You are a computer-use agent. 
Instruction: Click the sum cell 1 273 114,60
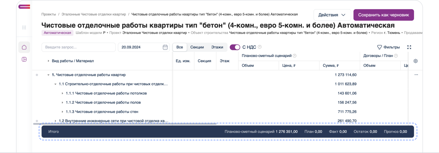(x=345, y=75)
